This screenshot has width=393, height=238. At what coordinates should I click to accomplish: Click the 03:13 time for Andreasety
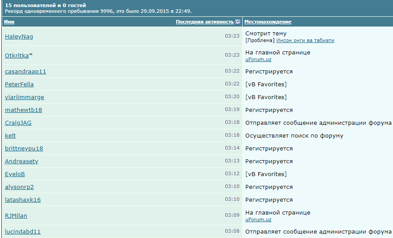pyautogui.click(x=232, y=161)
